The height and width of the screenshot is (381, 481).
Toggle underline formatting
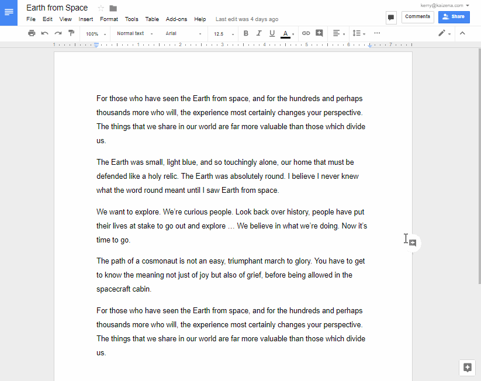pyautogui.click(x=272, y=33)
